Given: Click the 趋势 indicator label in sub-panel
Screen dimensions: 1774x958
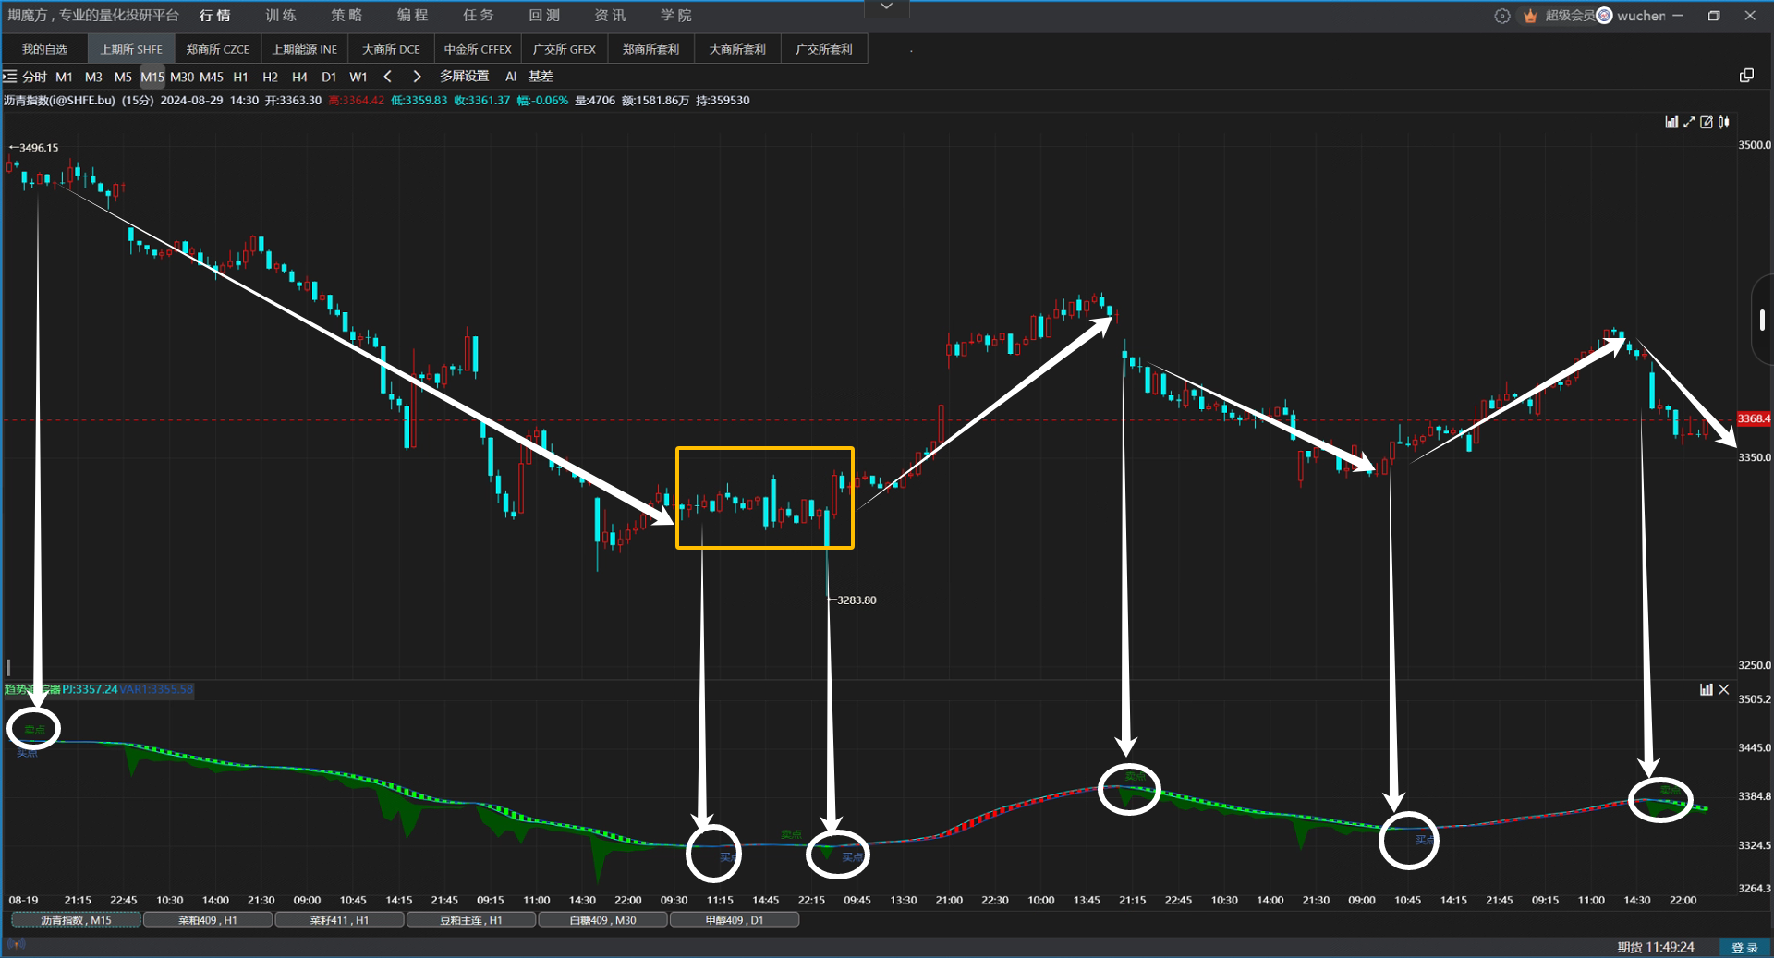Looking at the screenshot, I should 31,689.
